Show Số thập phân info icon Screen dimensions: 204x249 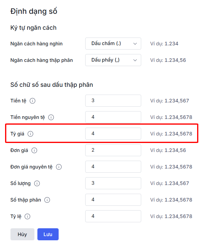coord(47,200)
